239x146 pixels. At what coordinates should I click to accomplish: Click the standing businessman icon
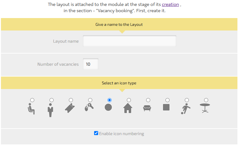point(51,110)
